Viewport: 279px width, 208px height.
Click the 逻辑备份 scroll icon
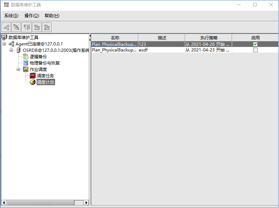click(26, 56)
